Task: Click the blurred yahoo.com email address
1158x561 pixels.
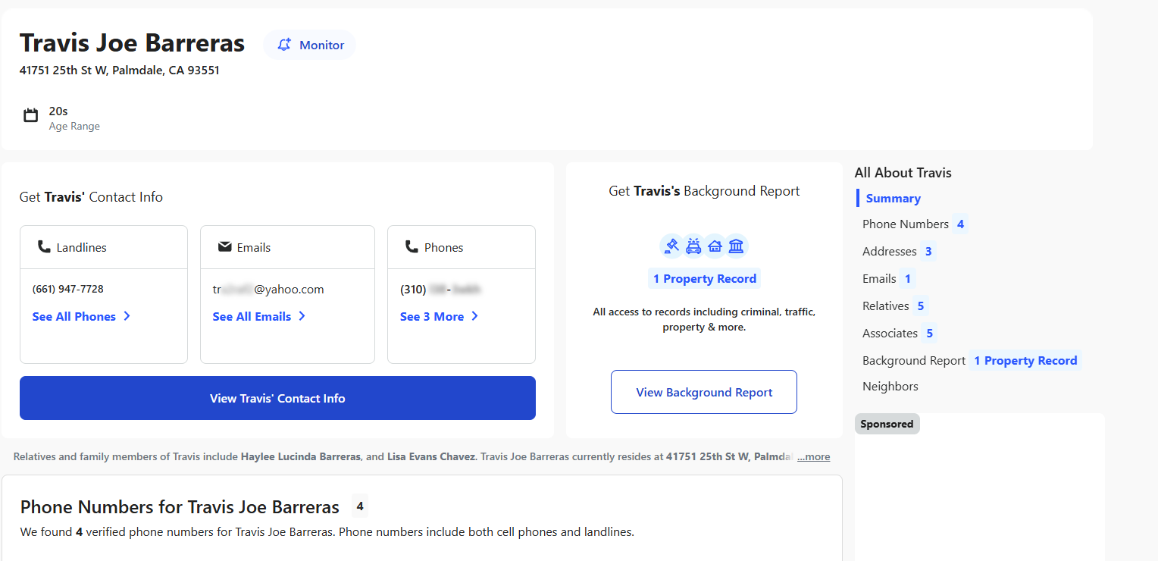Action: (x=268, y=289)
